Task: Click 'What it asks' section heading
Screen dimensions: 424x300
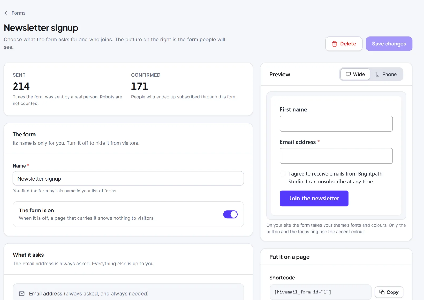Action: 28,255
